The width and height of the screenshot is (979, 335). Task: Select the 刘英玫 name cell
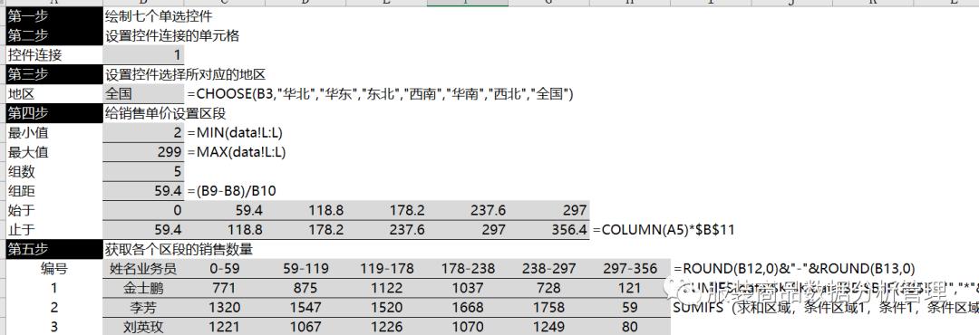click(143, 326)
